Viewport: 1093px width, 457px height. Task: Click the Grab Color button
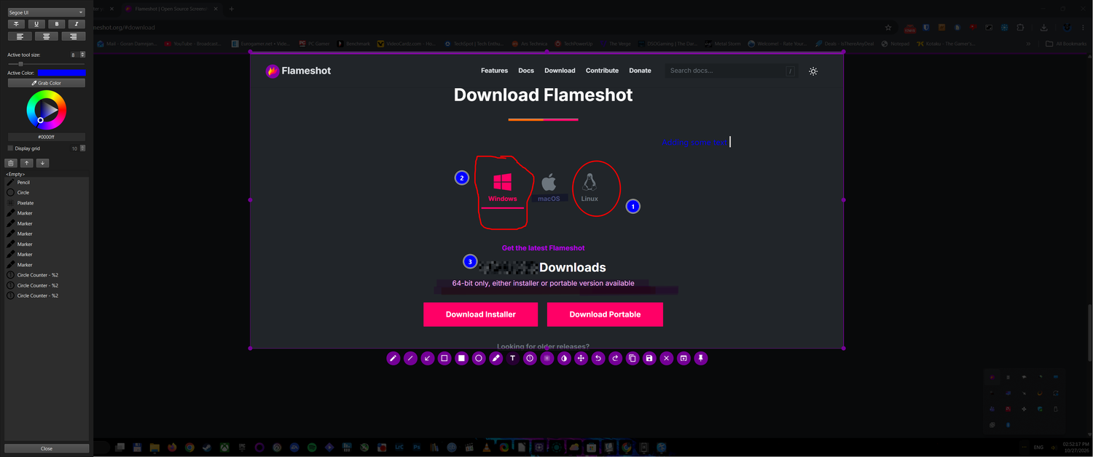click(x=47, y=83)
